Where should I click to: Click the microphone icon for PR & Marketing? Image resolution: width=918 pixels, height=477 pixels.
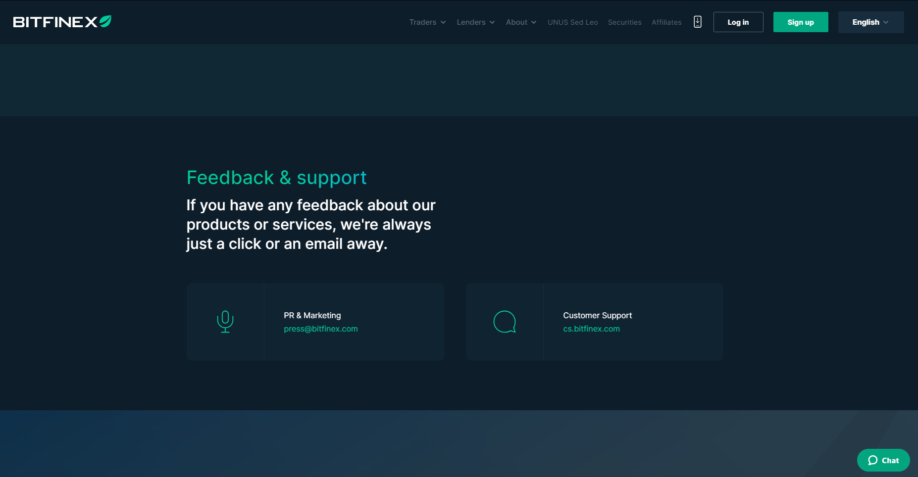point(225,322)
